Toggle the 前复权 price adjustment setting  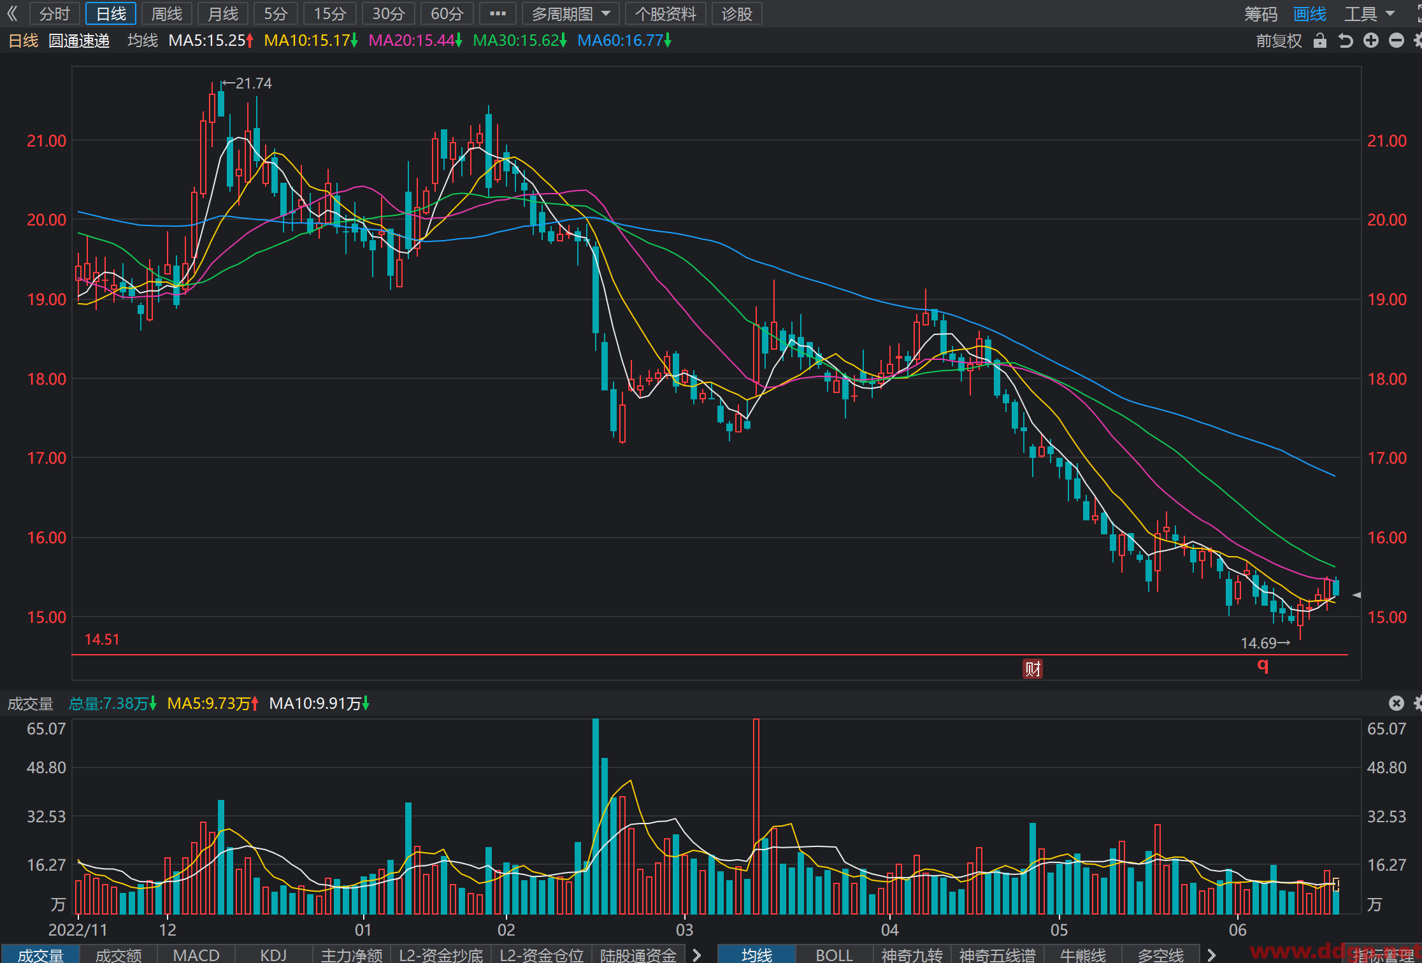click(x=1279, y=41)
